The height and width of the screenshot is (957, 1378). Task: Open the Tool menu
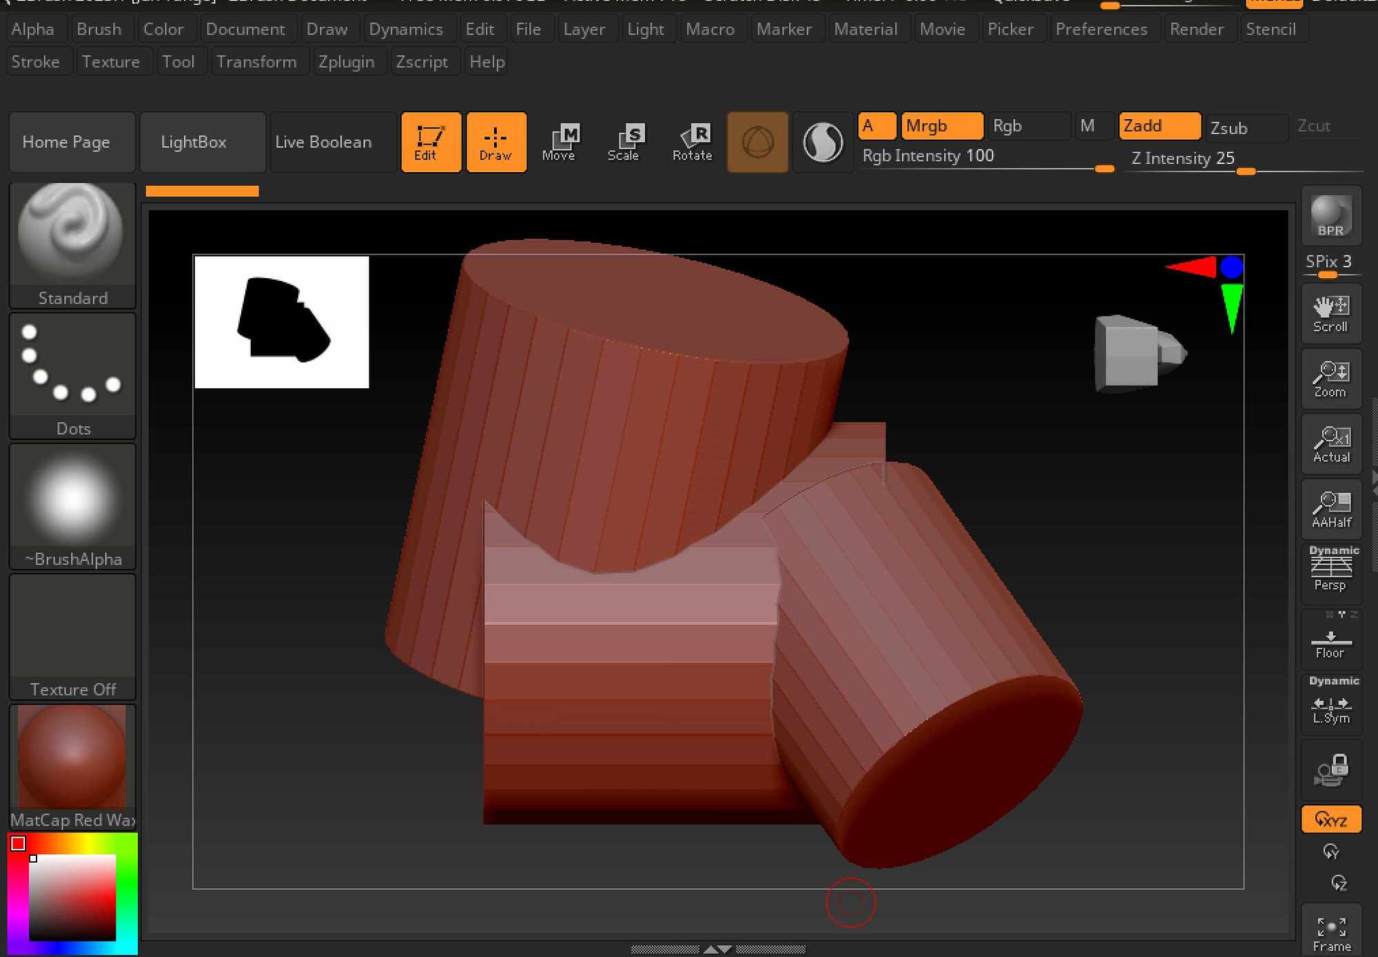click(180, 61)
